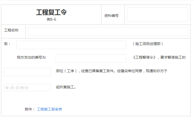The width and height of the screenshot is (194, 121).
Task: Click the 工程复工令 form title
Action: pos(51,13)
